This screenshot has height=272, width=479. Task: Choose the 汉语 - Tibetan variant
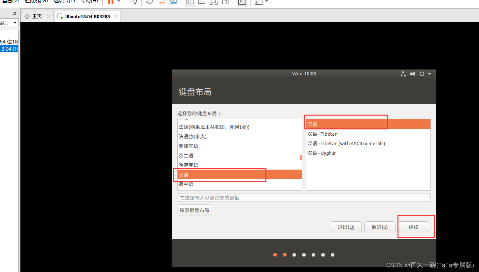[x=368, y=134]
